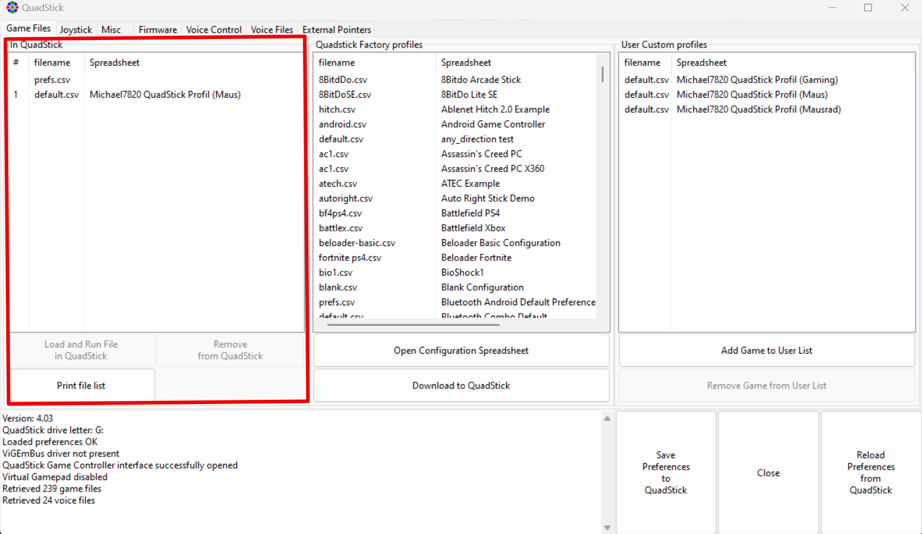Click the log panel scroll down arrow
922x534 pixels.
point(607,528)
